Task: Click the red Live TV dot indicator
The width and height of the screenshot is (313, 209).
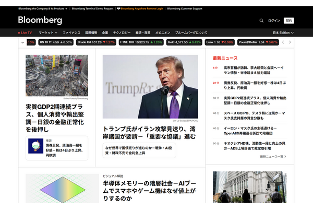Action: (x=19, y=33)
